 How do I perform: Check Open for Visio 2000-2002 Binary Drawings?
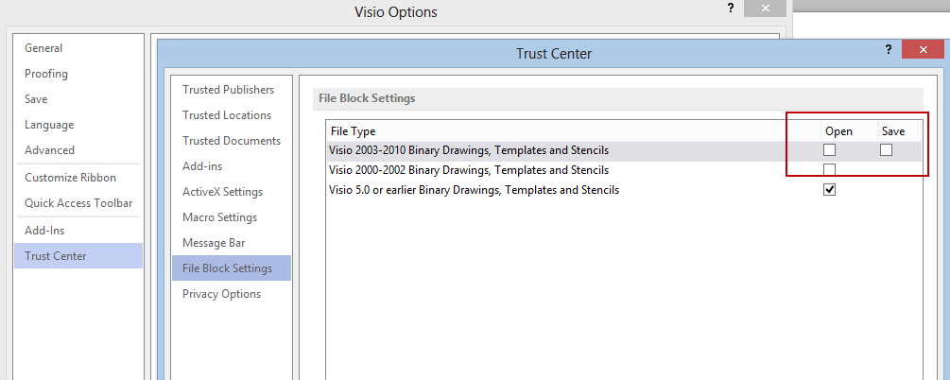[829, 169]
